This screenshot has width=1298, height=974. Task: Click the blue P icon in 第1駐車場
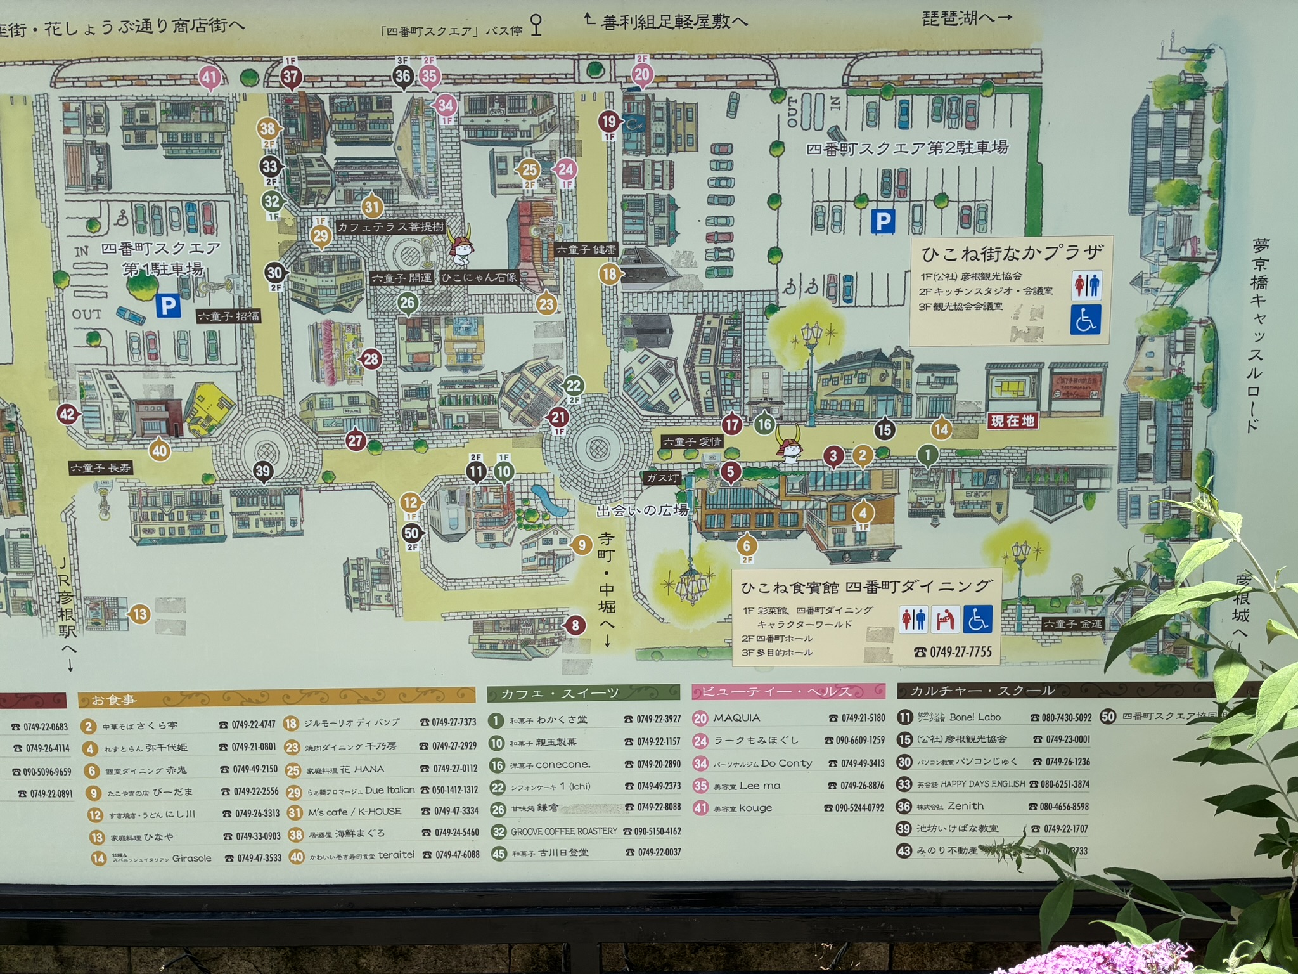click(169, 306)
